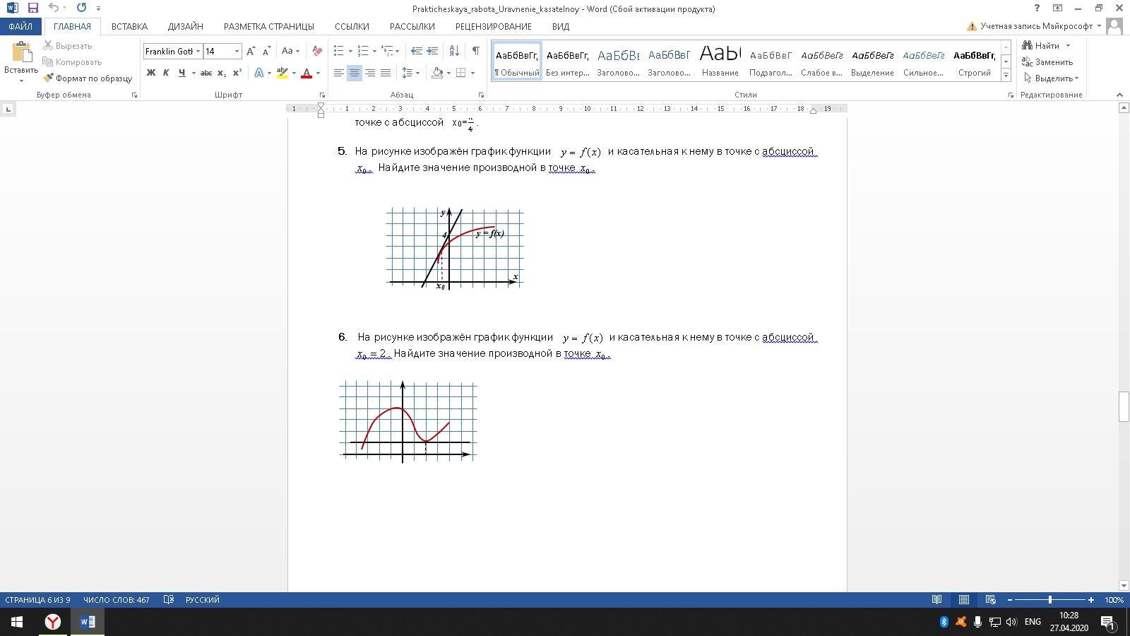Click the РУССКИЙ language indicator

[x=203, y=600]
